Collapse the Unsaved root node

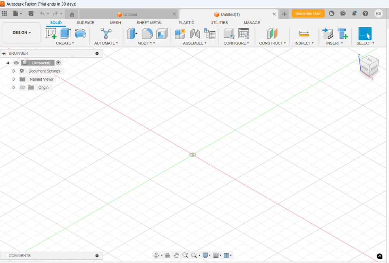pyautogui.click(x=8, y=63)
